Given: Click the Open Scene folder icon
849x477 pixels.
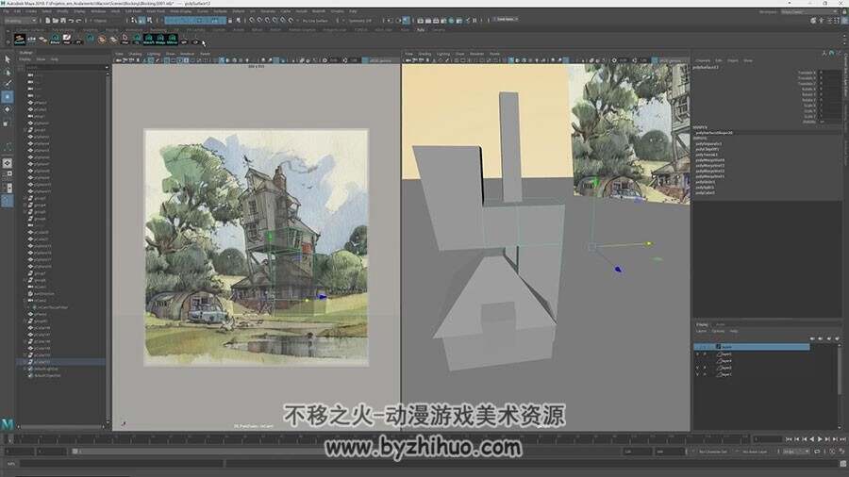Looking at the screenshot, I should [56, 21].
